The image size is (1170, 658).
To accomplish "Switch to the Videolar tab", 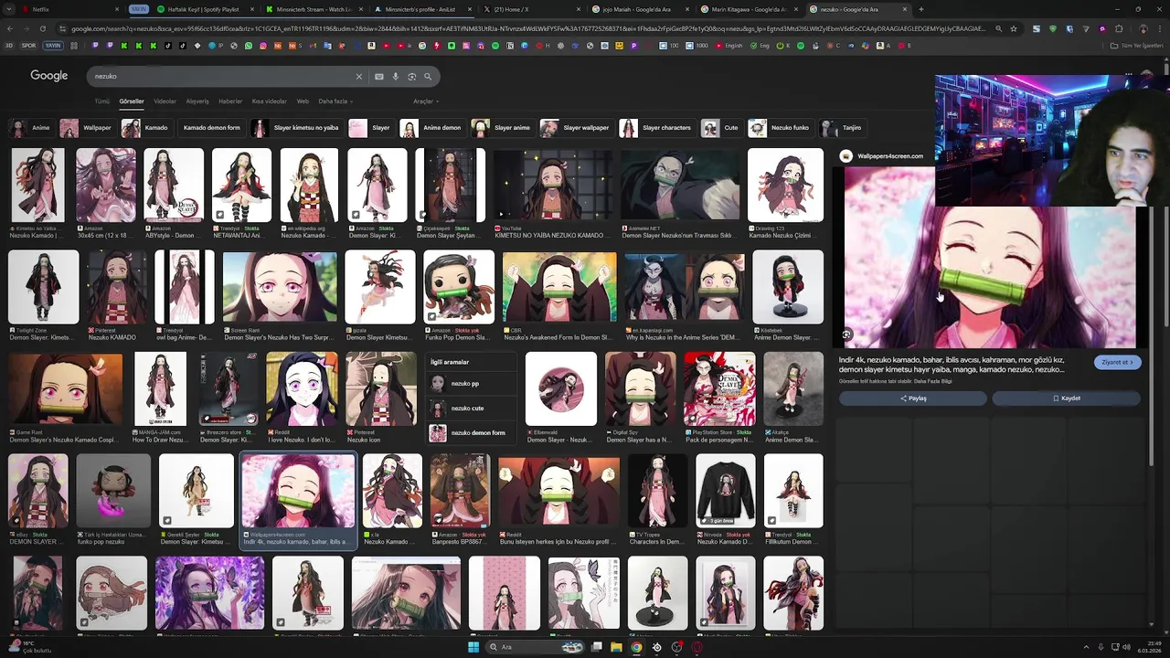I will pos(165,101).
